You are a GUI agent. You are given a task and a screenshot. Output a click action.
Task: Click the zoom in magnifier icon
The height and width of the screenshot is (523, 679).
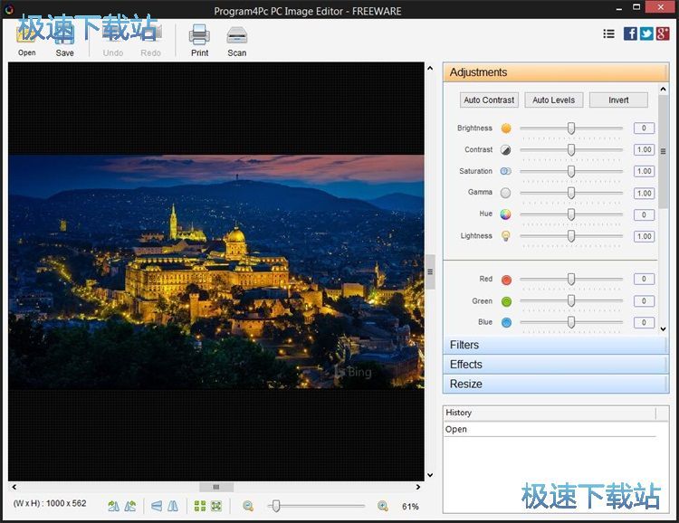tap(383, 507)
